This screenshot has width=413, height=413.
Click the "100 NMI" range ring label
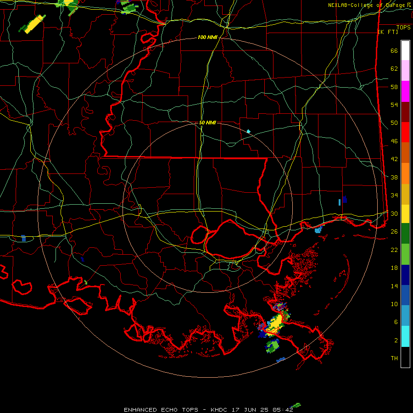click(x=207, y=38)
